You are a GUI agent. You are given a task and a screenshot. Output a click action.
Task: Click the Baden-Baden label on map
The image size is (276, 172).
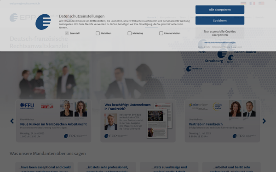point(245,52)
